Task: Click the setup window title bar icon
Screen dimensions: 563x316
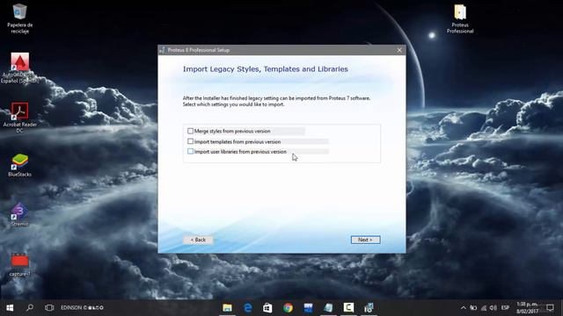Action: [162, 50]
